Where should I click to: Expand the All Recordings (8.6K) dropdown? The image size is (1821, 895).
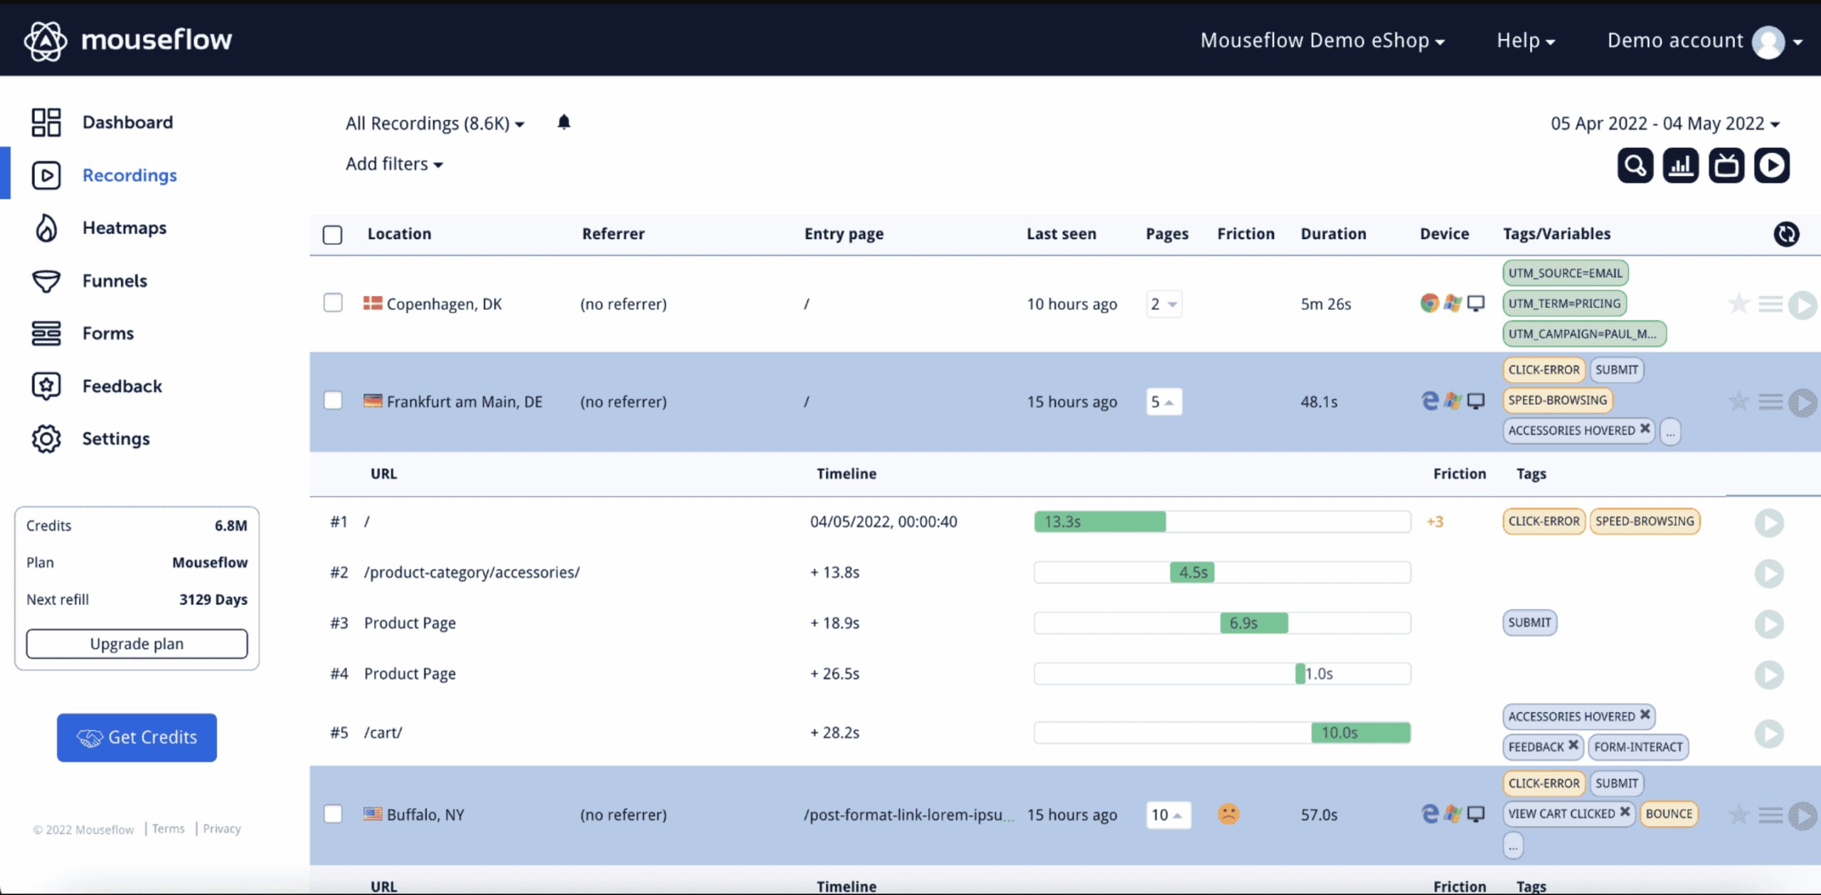click(435, 124)
